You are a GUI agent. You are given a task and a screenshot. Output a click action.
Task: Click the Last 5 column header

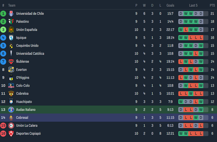coord(193,5)
